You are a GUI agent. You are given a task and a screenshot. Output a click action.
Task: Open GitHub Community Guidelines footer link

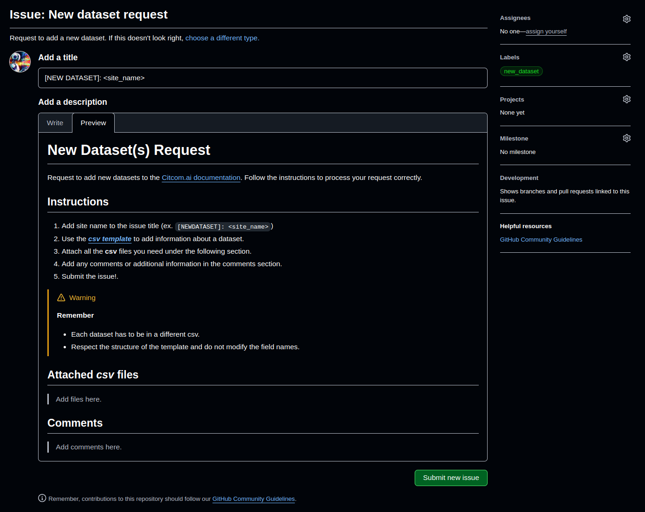(x=254, y=499)
